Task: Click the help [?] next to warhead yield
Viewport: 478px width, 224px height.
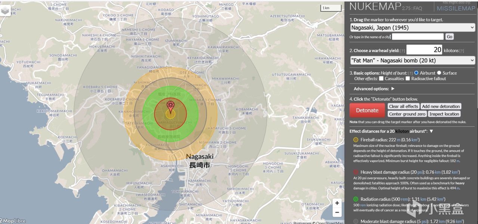Action: click(403, 51)
